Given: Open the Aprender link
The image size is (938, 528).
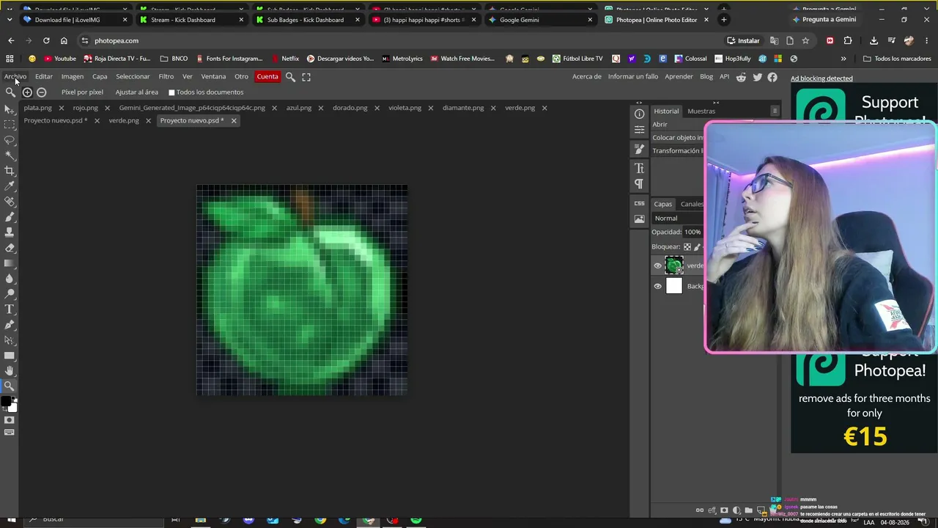Looking at the screenshot, I should [679, 76].
